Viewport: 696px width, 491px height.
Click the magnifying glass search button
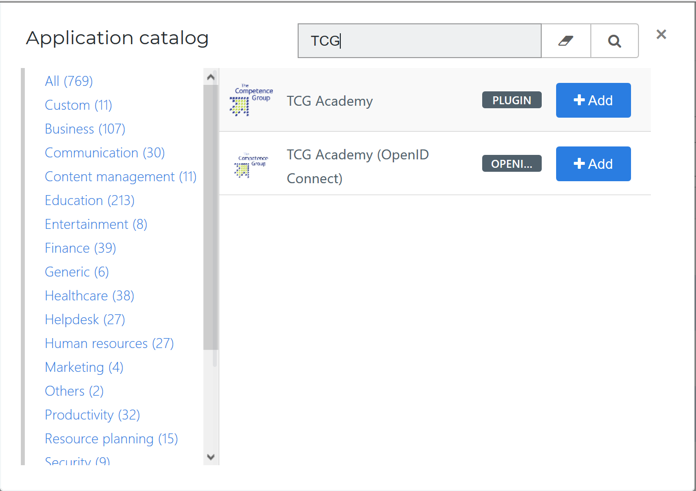615,41
